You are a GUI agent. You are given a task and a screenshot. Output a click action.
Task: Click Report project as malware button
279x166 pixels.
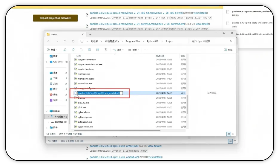point(55,18)
